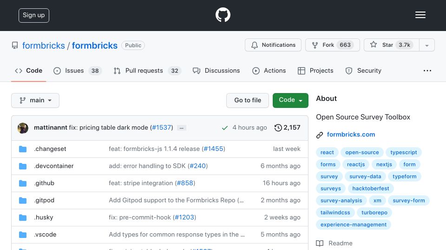
Task: Open the Security tab
Action: pos(363,70)
